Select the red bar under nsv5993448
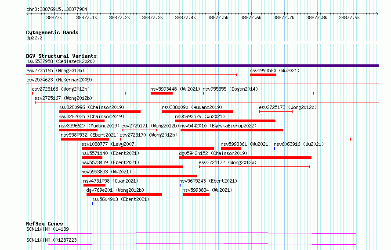391x250 pixels. click(162, 93)
